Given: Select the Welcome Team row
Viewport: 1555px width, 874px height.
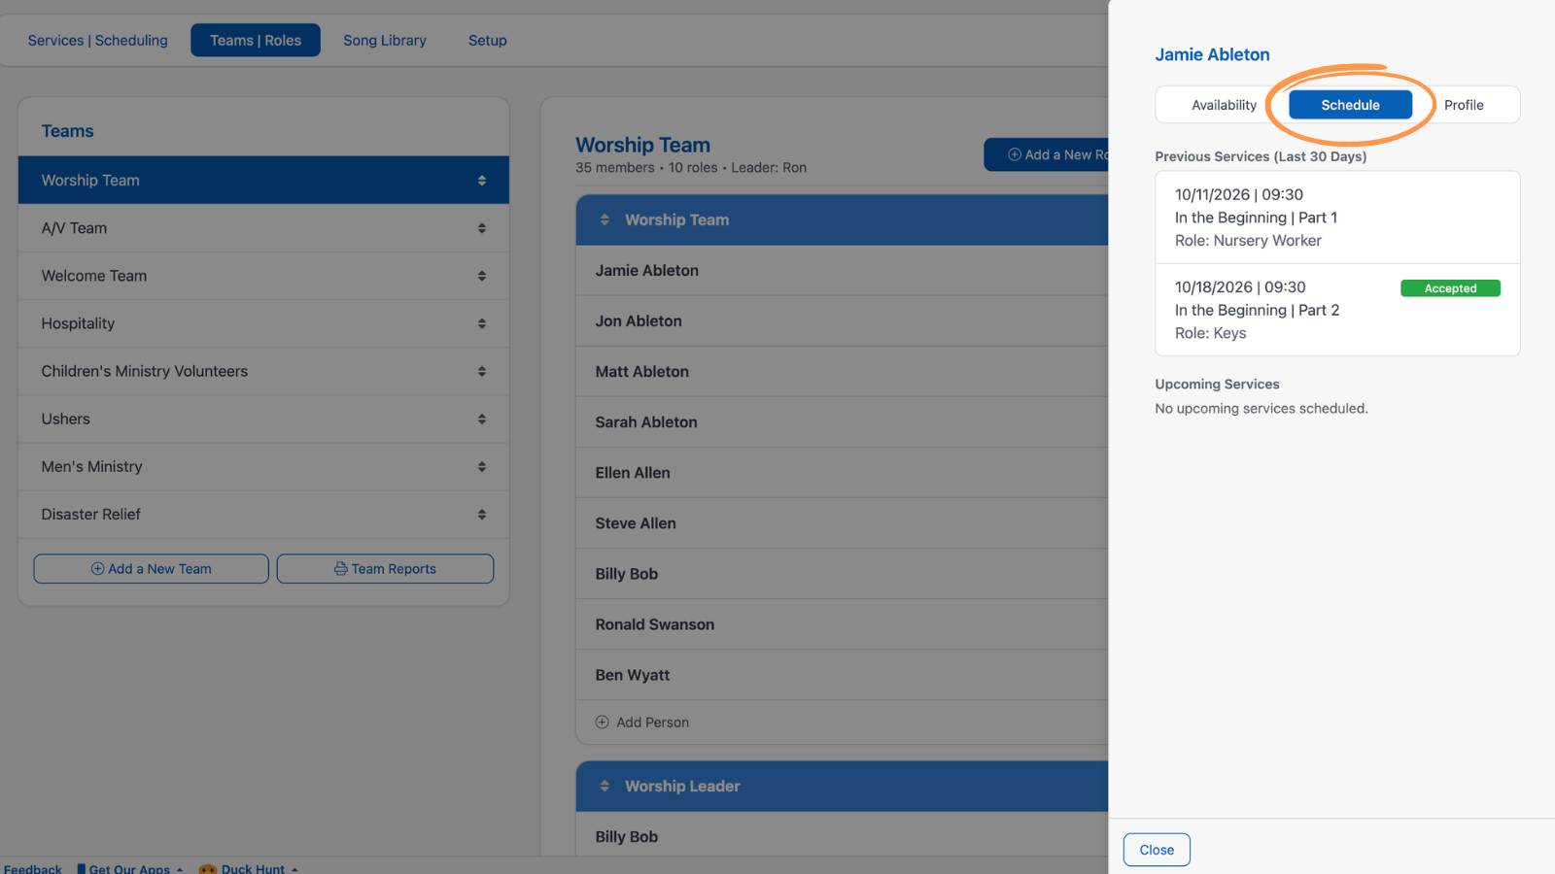Looking at the screenshot, I should pyautogui.click(x=263, y=276).
